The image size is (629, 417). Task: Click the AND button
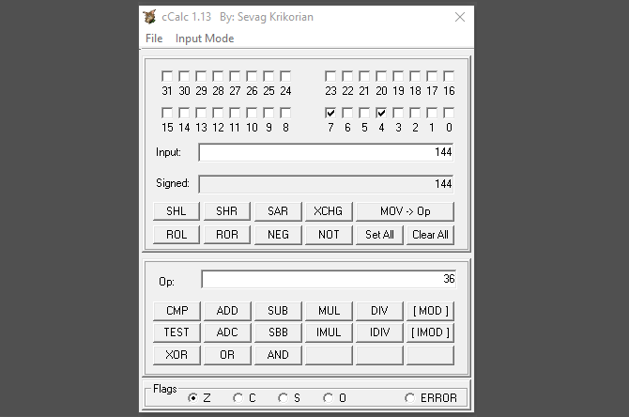pyautogui.click(x=278, y=355)
